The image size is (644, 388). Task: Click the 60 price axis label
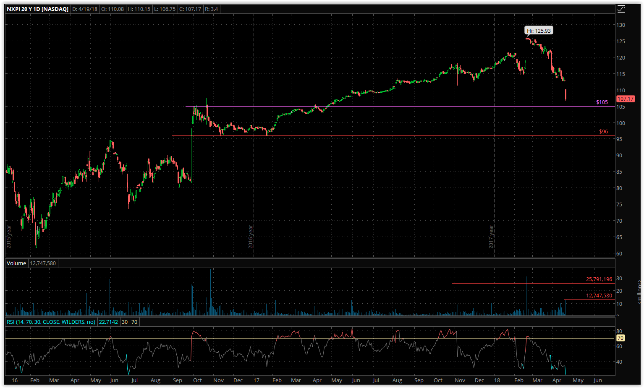[x=619, y=253]
